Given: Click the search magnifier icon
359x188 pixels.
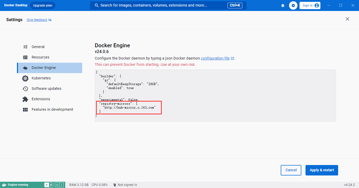Looking at the screenshot, I should point(97,5).
